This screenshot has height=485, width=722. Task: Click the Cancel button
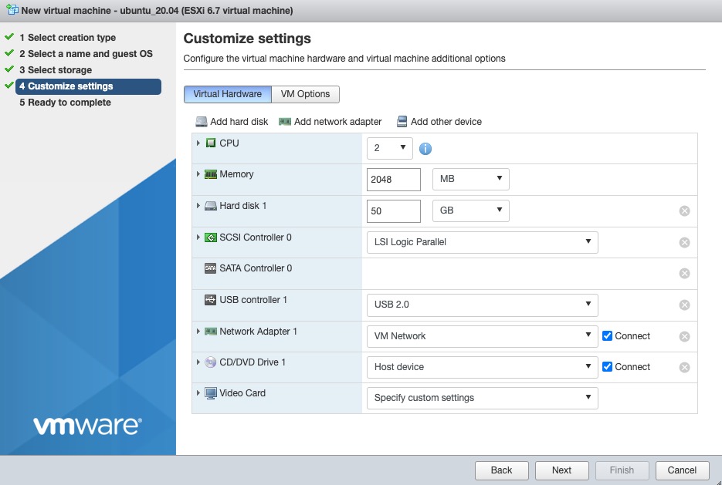682,470
